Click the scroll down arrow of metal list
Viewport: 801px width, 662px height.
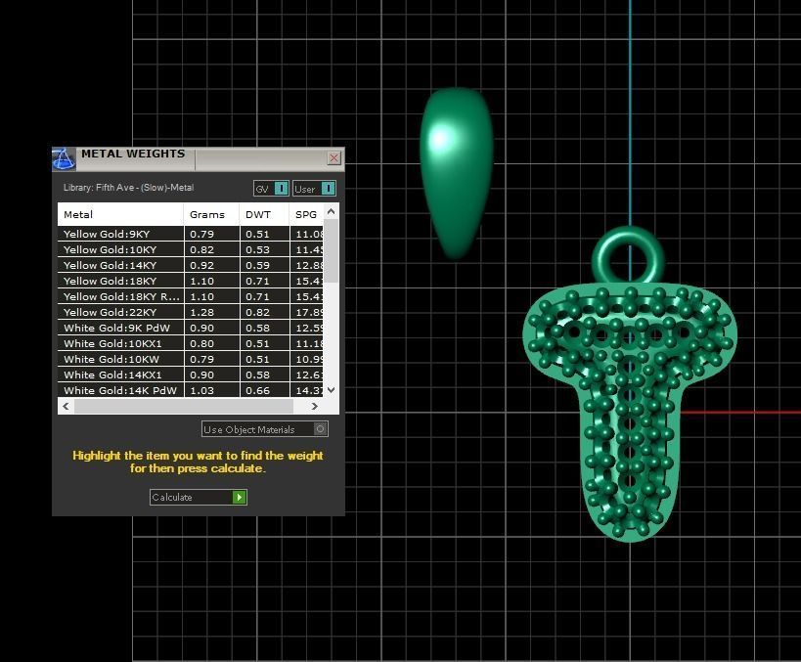(x=331, y=390)
